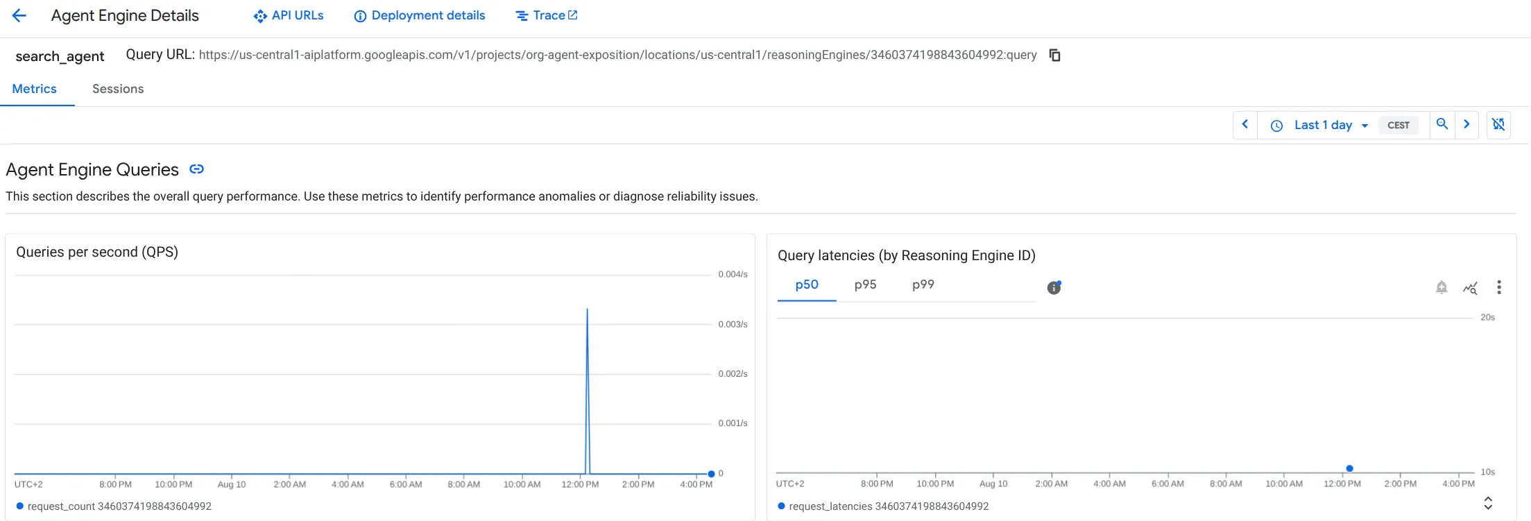Expand the latency chart legend
The image size is (1531, 521).
1488,503
